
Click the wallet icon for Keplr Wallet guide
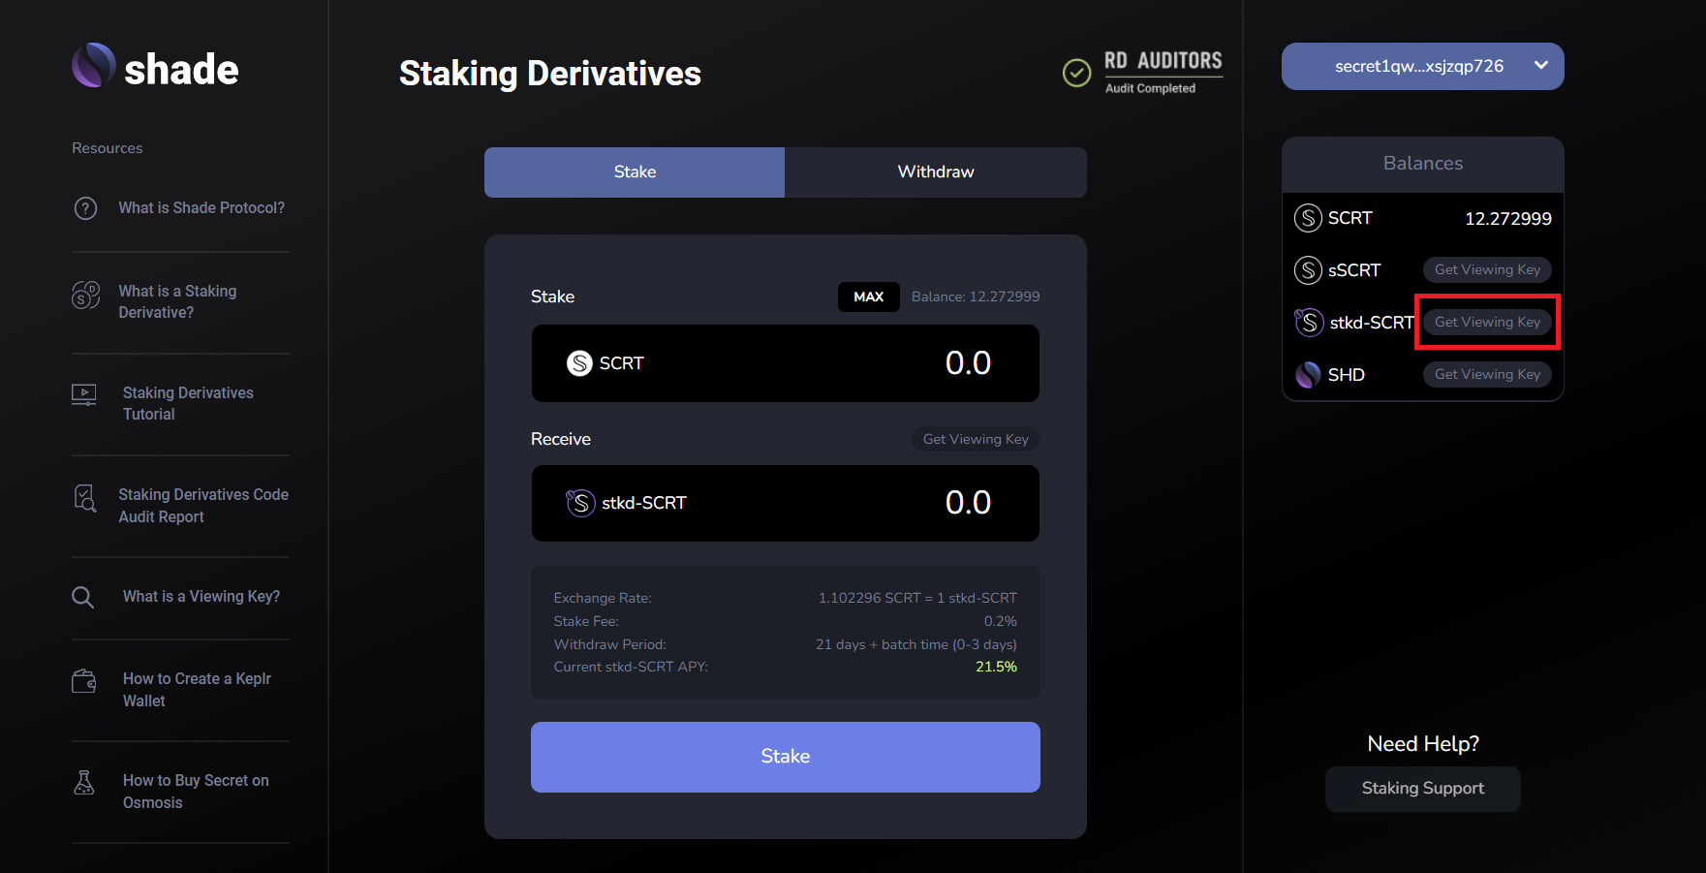[x=84, y=681]
